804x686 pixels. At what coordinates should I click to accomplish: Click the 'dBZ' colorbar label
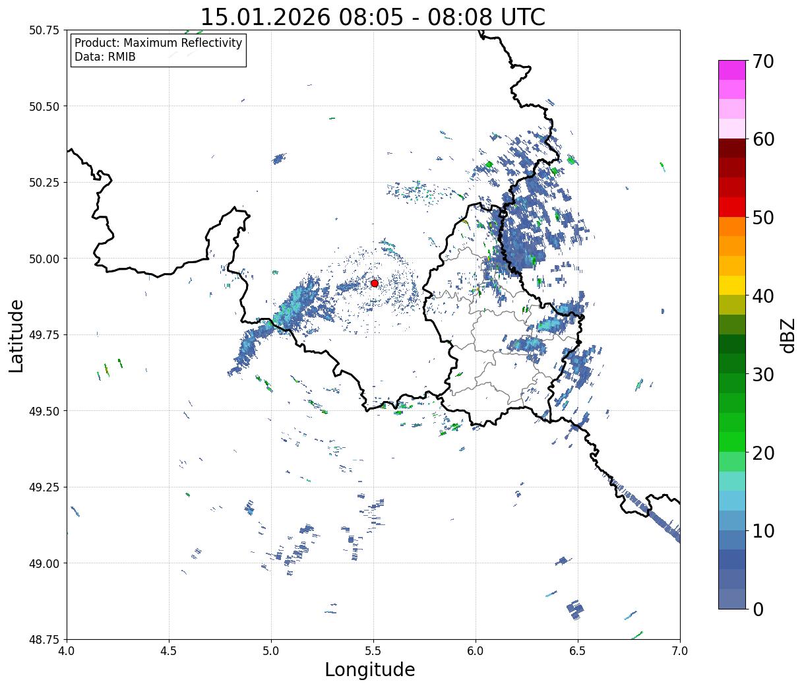pyautogui.click(x=788, y=334)
